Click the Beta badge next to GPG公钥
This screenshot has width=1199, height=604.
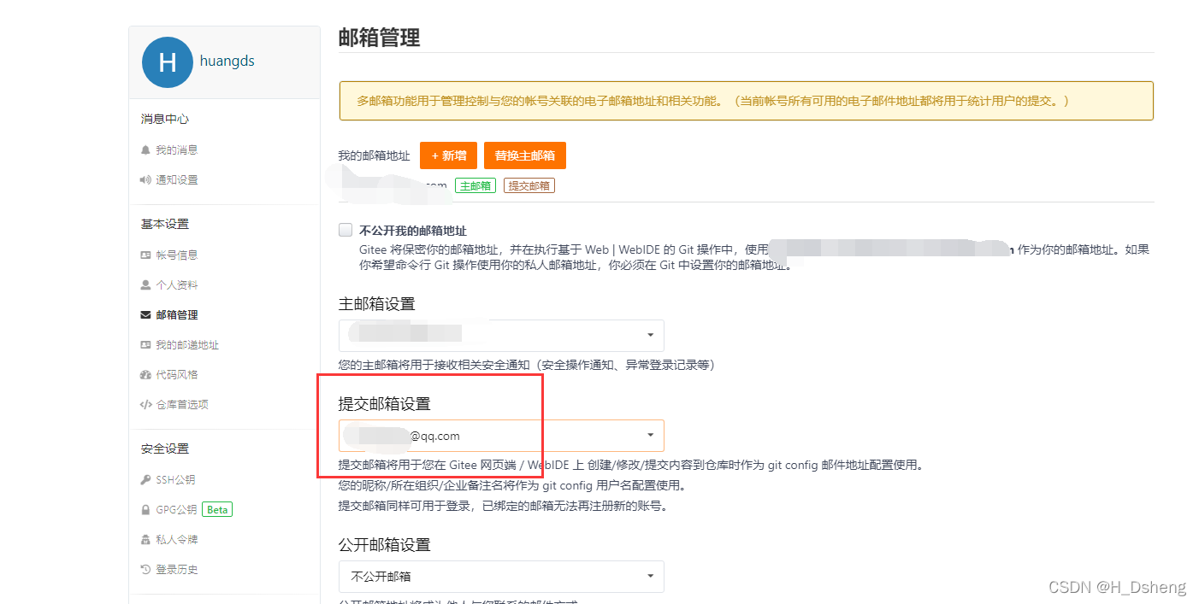[216, 509]
